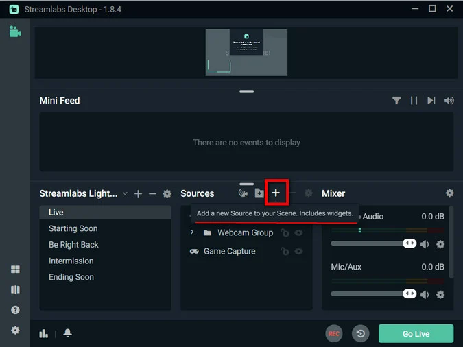Adjust the Desktop Audio volume slider

click(x=374, y=243)
